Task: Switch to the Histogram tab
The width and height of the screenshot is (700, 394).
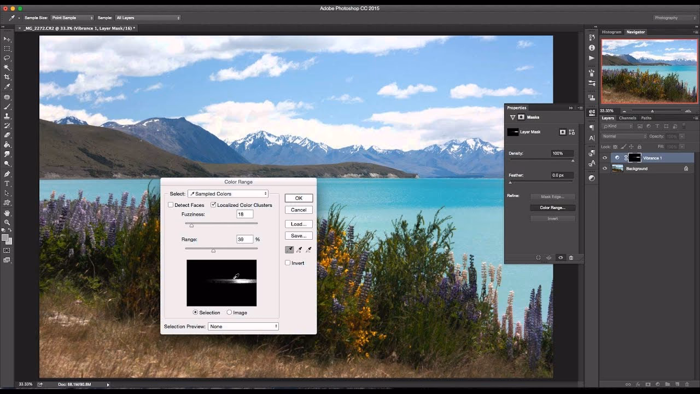Action: [611, 32]
